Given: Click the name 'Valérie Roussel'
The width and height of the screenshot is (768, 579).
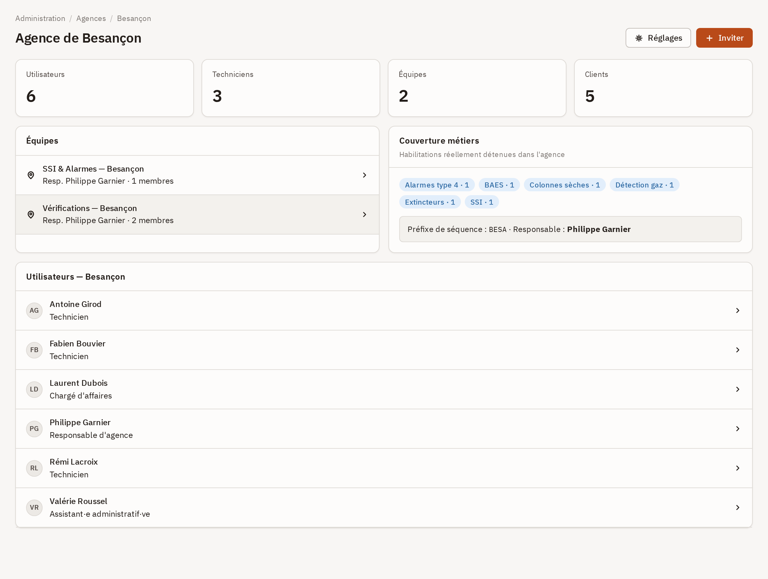Looking at the screenshot, I should [x=78, y=501].
